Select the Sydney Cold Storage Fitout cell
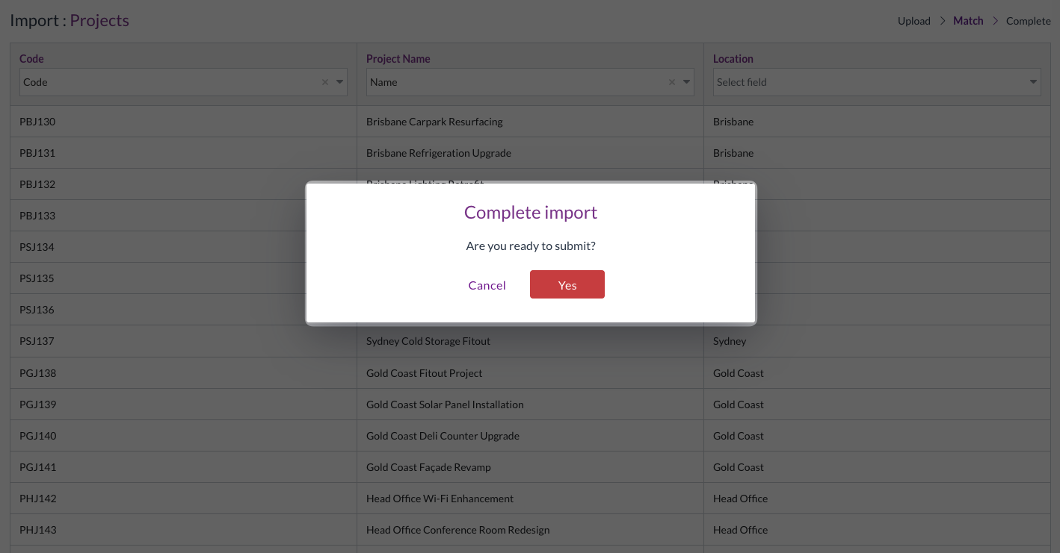Viewport: 1060px width, 553px height. click(428, 341)
